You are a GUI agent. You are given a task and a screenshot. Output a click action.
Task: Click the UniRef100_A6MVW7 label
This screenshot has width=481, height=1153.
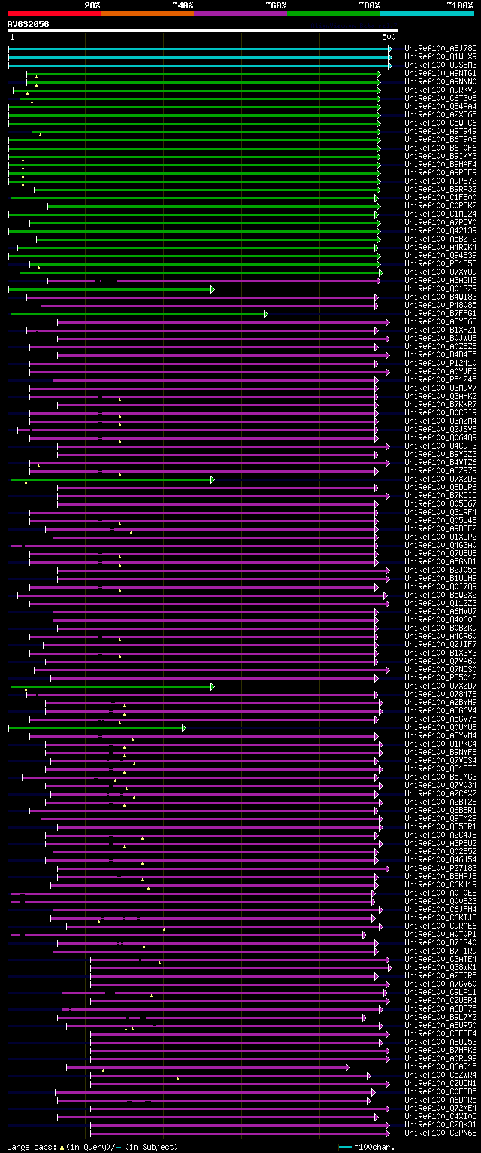(x=440, y=612)
